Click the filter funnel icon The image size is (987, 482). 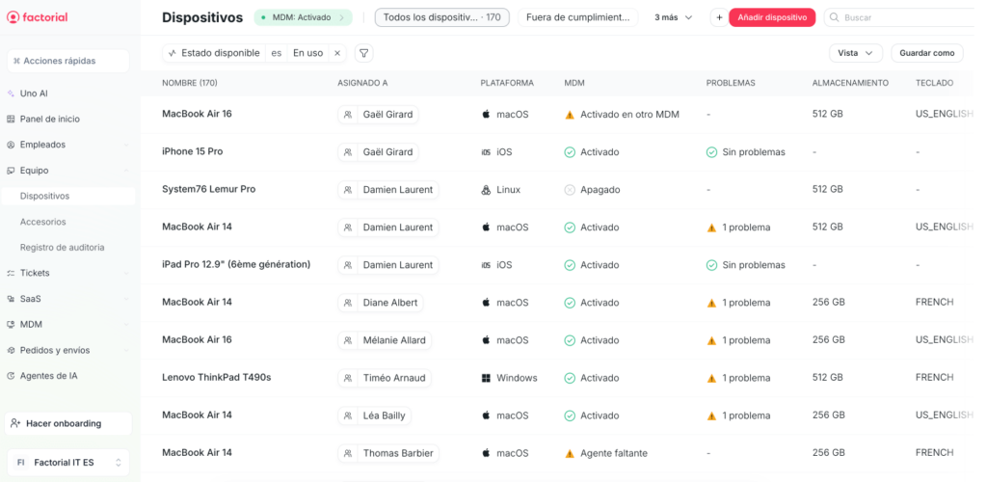[363, 53]
